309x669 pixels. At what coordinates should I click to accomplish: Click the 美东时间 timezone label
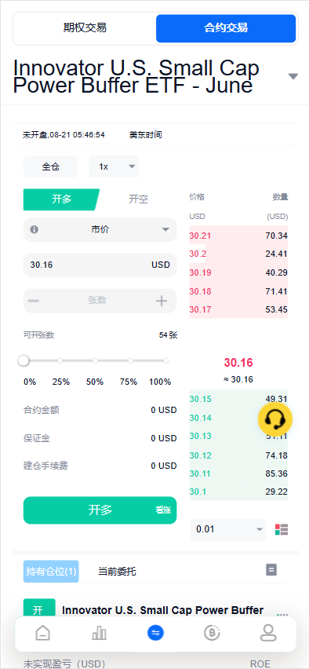coord(146,135)
